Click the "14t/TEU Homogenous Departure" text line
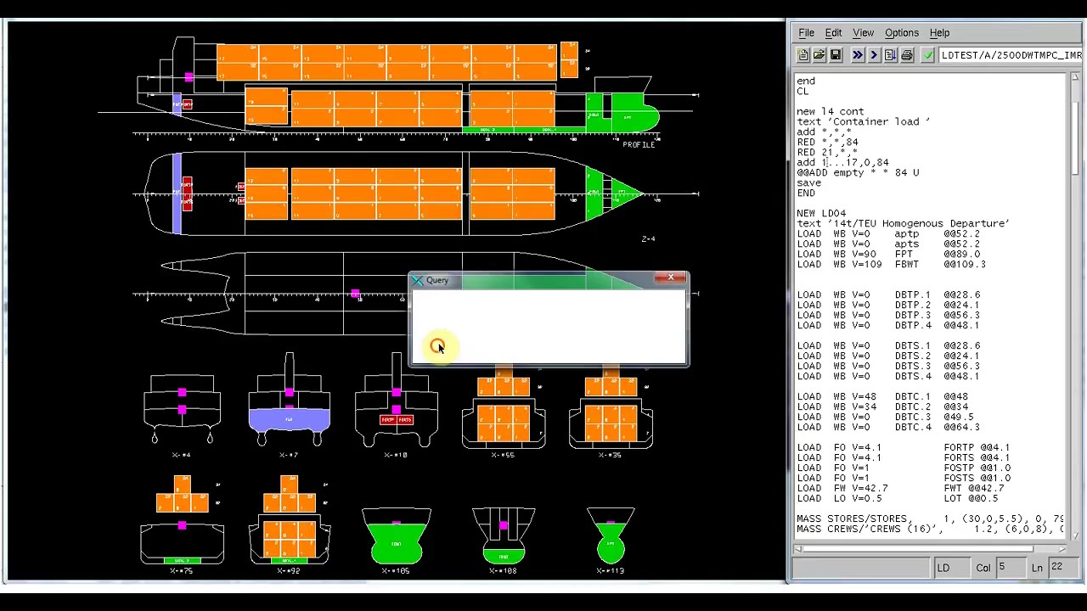Viewport: 1087px width, 611px height. 903,223
